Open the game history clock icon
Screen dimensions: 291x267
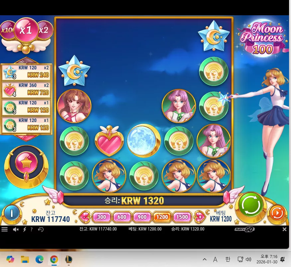pos(41,230)
